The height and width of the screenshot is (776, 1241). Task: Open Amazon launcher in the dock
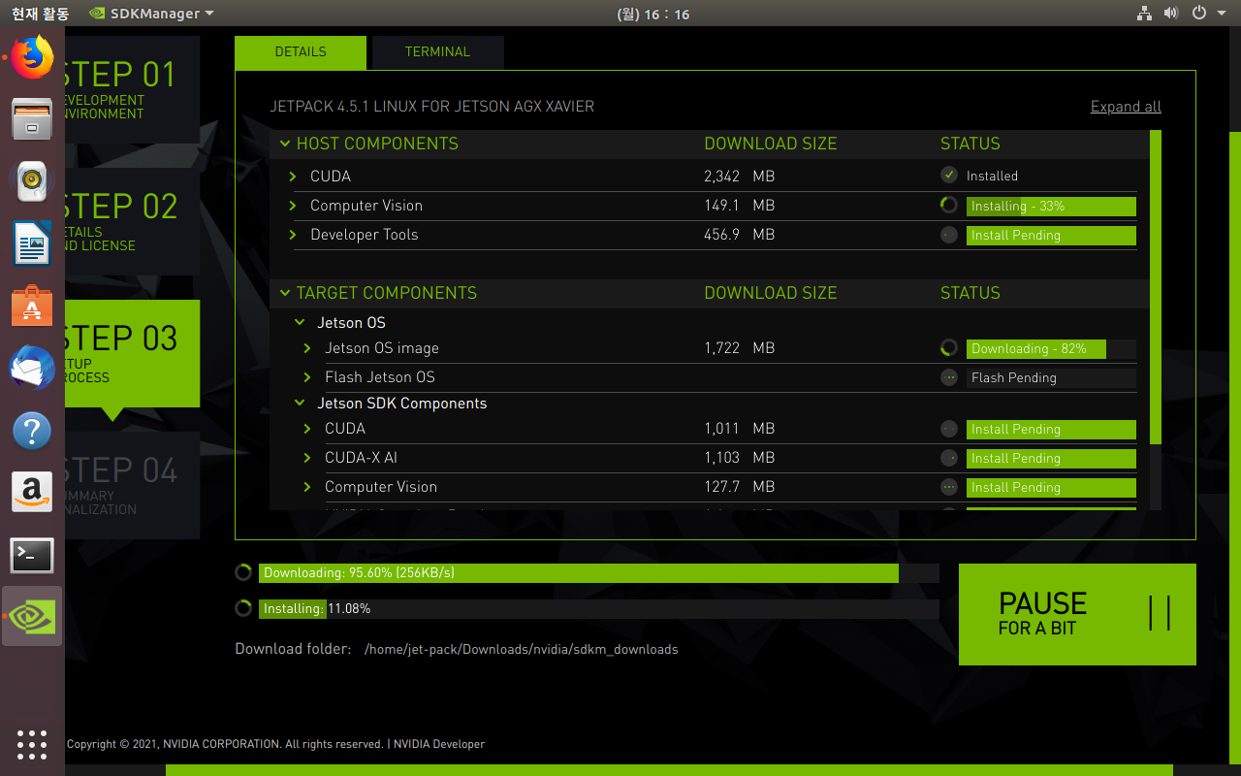(x=32, y=493)
